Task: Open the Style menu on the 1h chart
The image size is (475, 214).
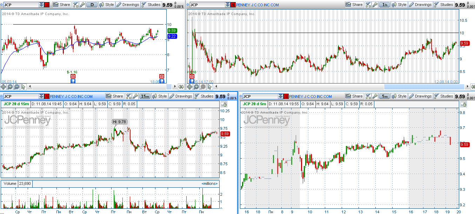Action: tap(399, 5)
